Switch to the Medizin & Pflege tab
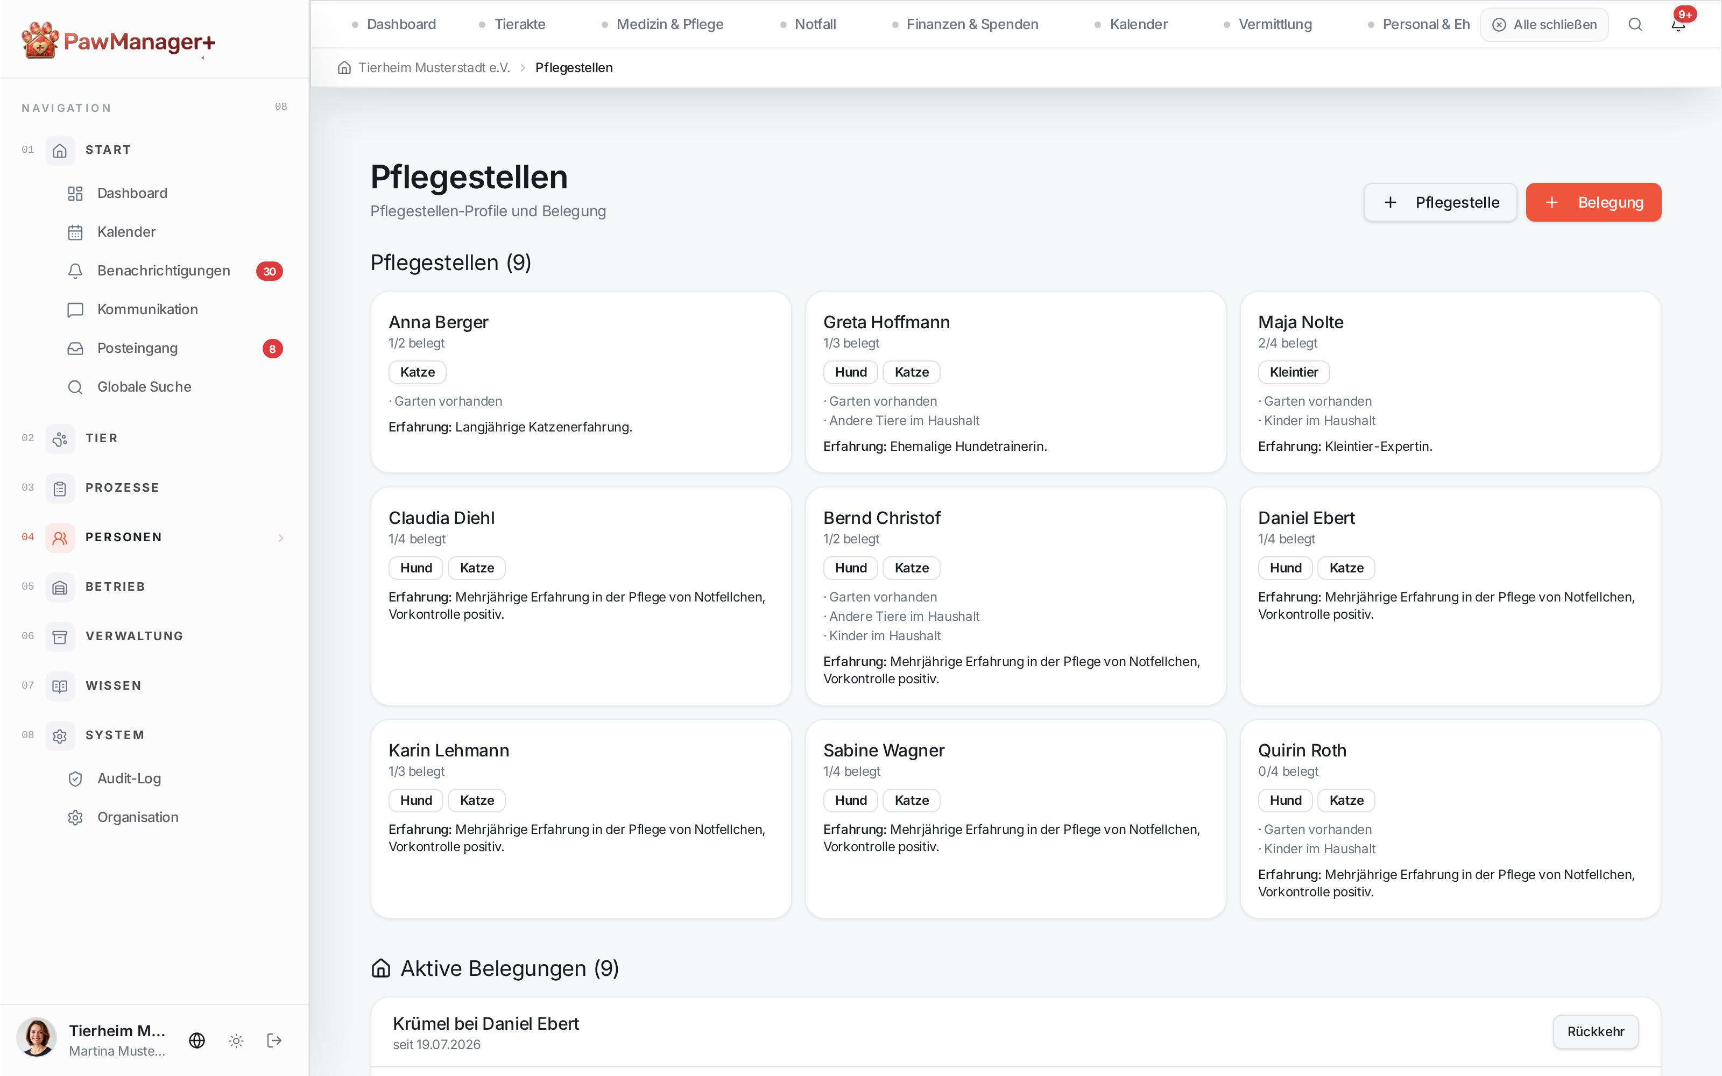Viewport: 1722px width, 1076px height. tap(662, 24)
